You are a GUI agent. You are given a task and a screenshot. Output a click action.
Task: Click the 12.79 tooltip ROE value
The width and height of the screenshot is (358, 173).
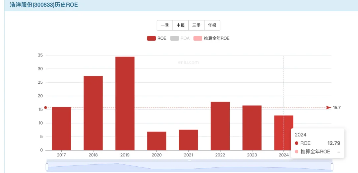click(334, 143)
